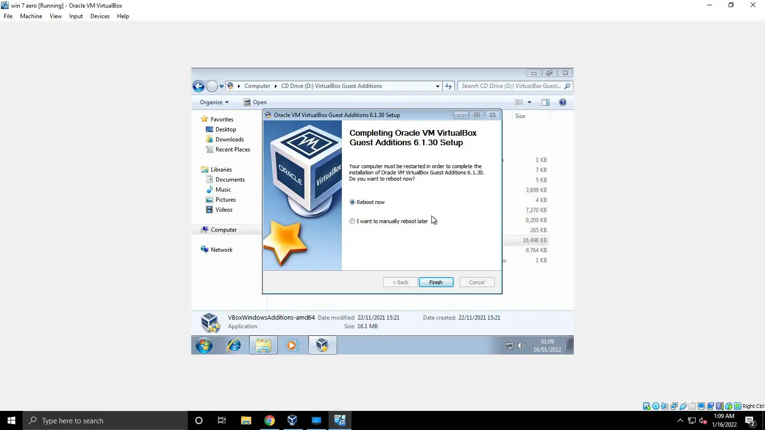Click mouse integration icon in VirtualBox status bar
The image size is (765, 430).
pos(728,406)
